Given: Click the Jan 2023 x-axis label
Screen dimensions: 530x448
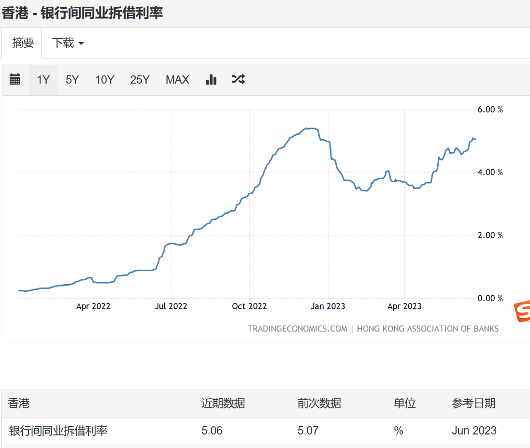Looking at the screenshot, I should (x=328, y=306).
